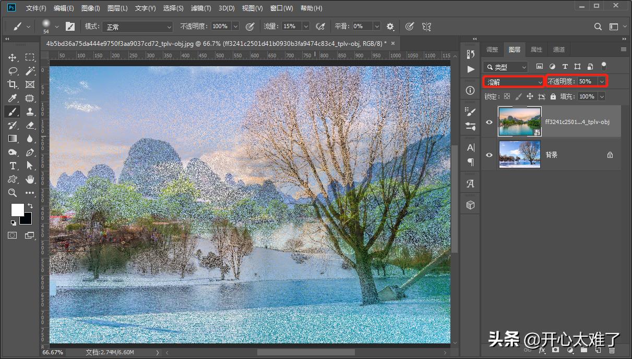Choose the Eyedropper tool

13,98
